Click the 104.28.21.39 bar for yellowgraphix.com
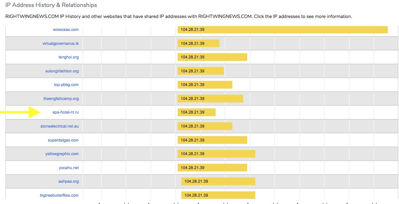Image resolution: width=399 pixels, height=204 pixels. point(217,154)
